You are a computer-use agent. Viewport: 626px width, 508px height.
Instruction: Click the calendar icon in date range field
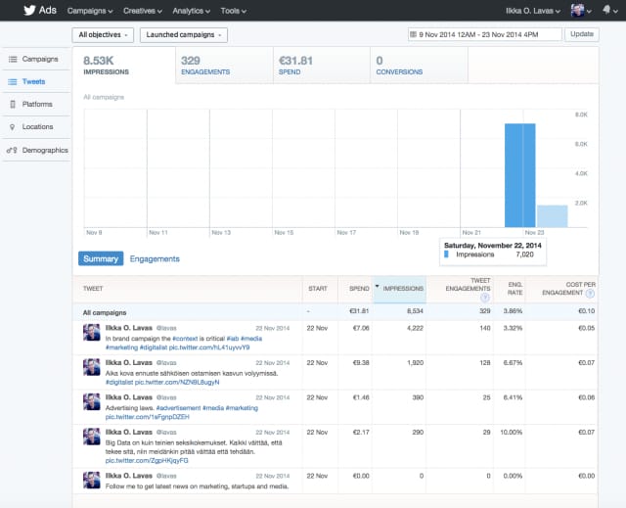point(415,34)
